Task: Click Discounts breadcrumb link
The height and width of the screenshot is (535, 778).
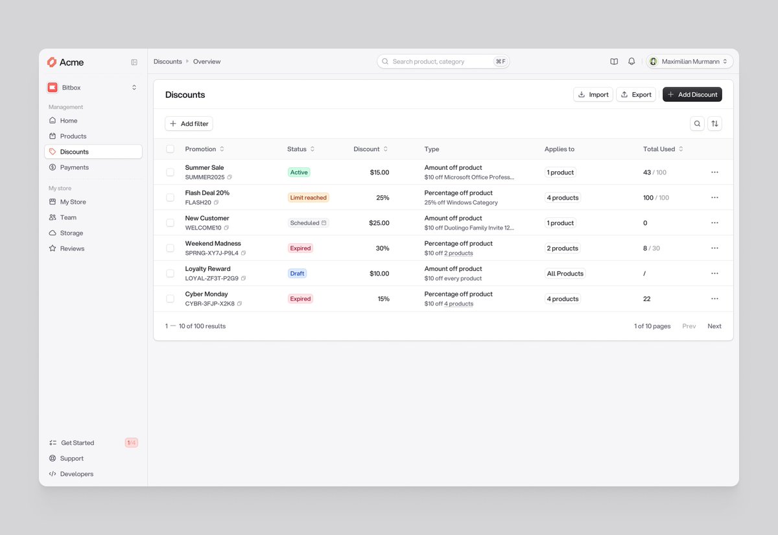Action: 168,62
